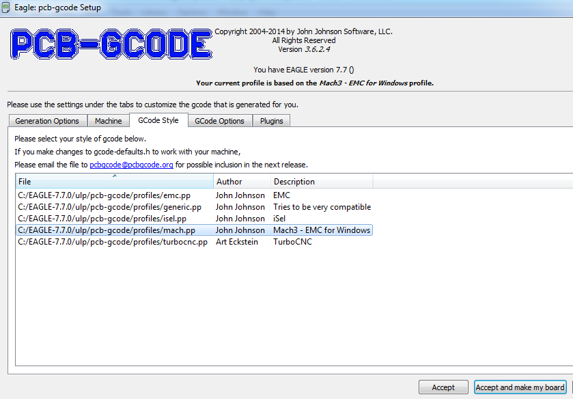573x399 pixels.
Task: Click the Accept button
Action: (443, 387)
